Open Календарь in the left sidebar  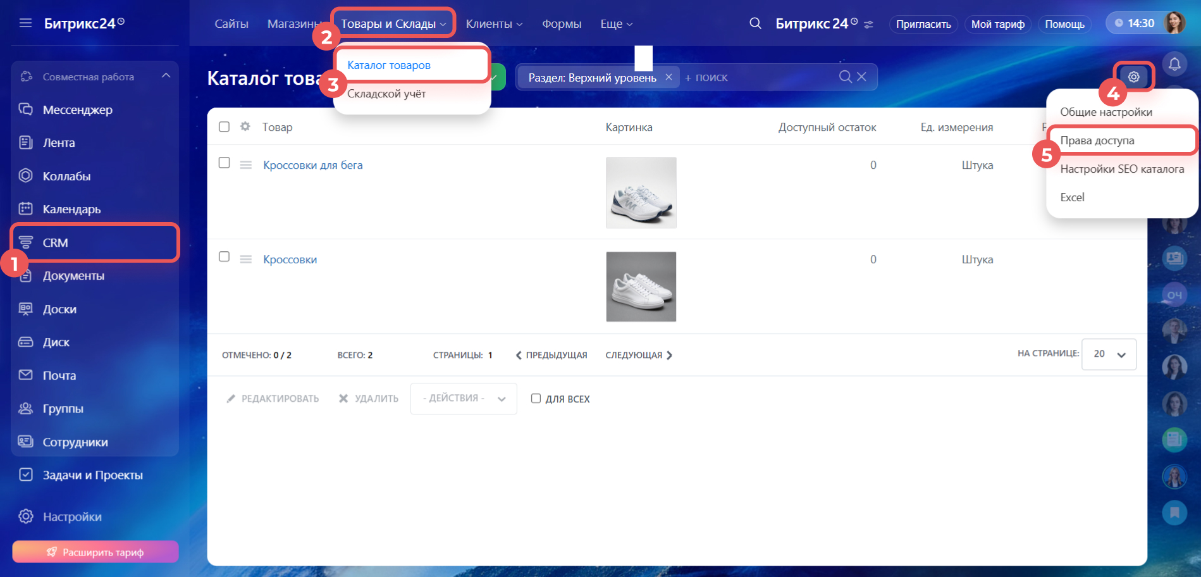tap(71, 209)
